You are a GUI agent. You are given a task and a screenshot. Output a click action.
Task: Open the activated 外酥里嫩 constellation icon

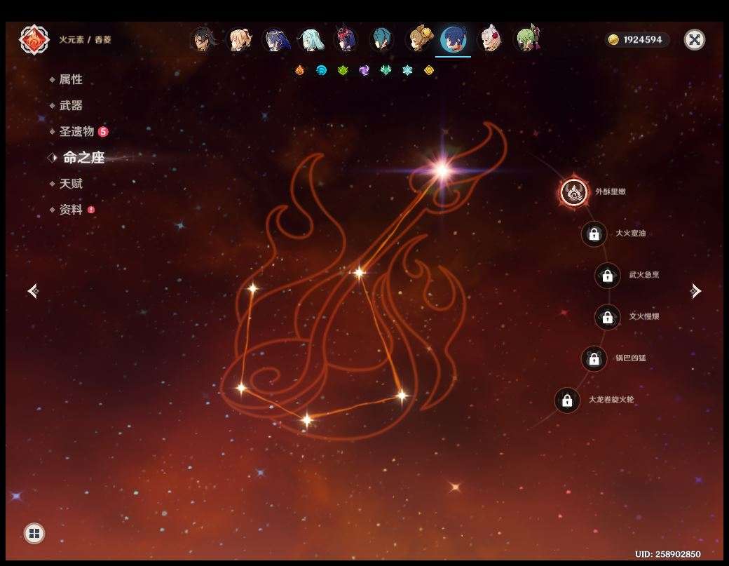[574, 192]
